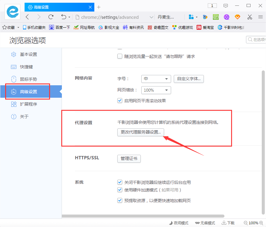Disable smooth page scrolling effect
The image size is (266, 227).
click(x=120, y=100)
